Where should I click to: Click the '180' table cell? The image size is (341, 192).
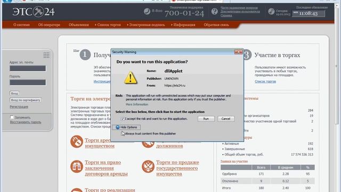coord(261,188)
